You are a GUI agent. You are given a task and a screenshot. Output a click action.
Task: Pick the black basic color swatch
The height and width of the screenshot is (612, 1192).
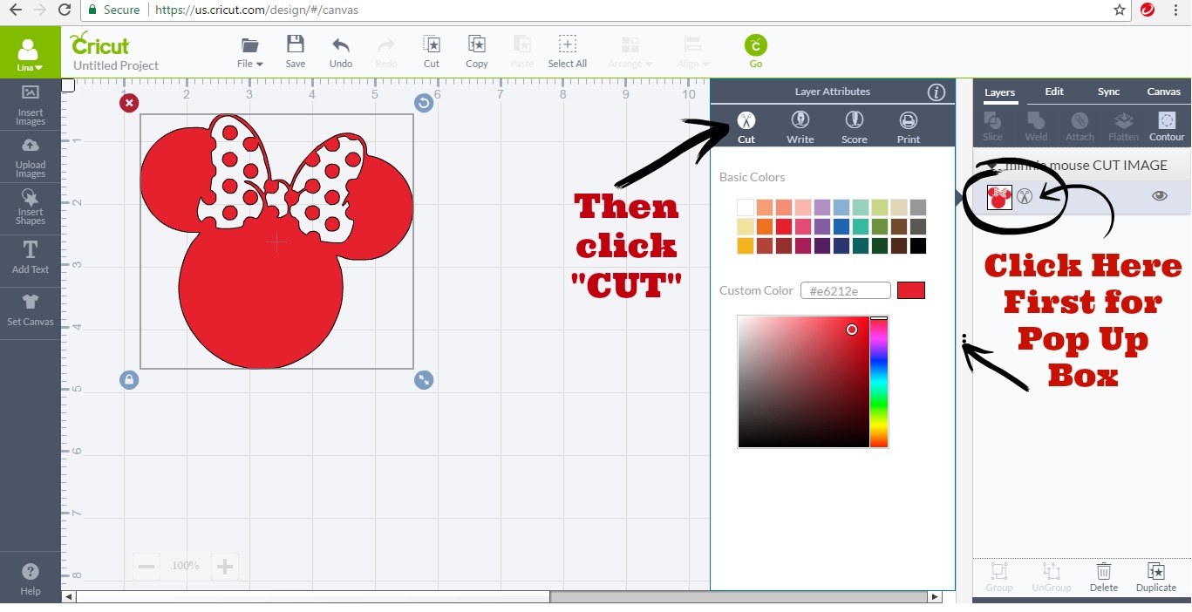pos(917,246)
